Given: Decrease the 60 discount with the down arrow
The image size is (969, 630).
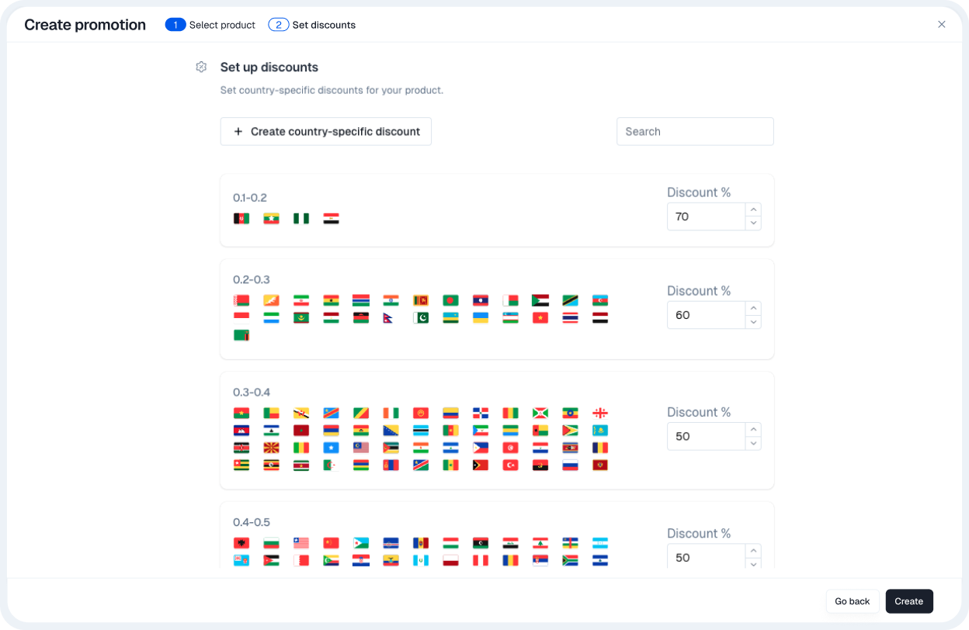Looking at the screenshot, I should (752, 322).
